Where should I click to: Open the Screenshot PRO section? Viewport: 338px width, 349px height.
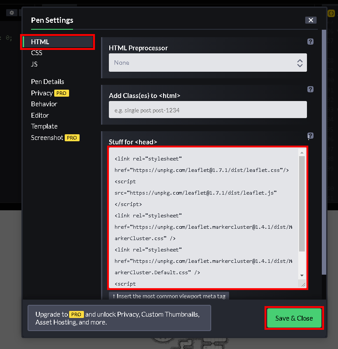point(55,138)
